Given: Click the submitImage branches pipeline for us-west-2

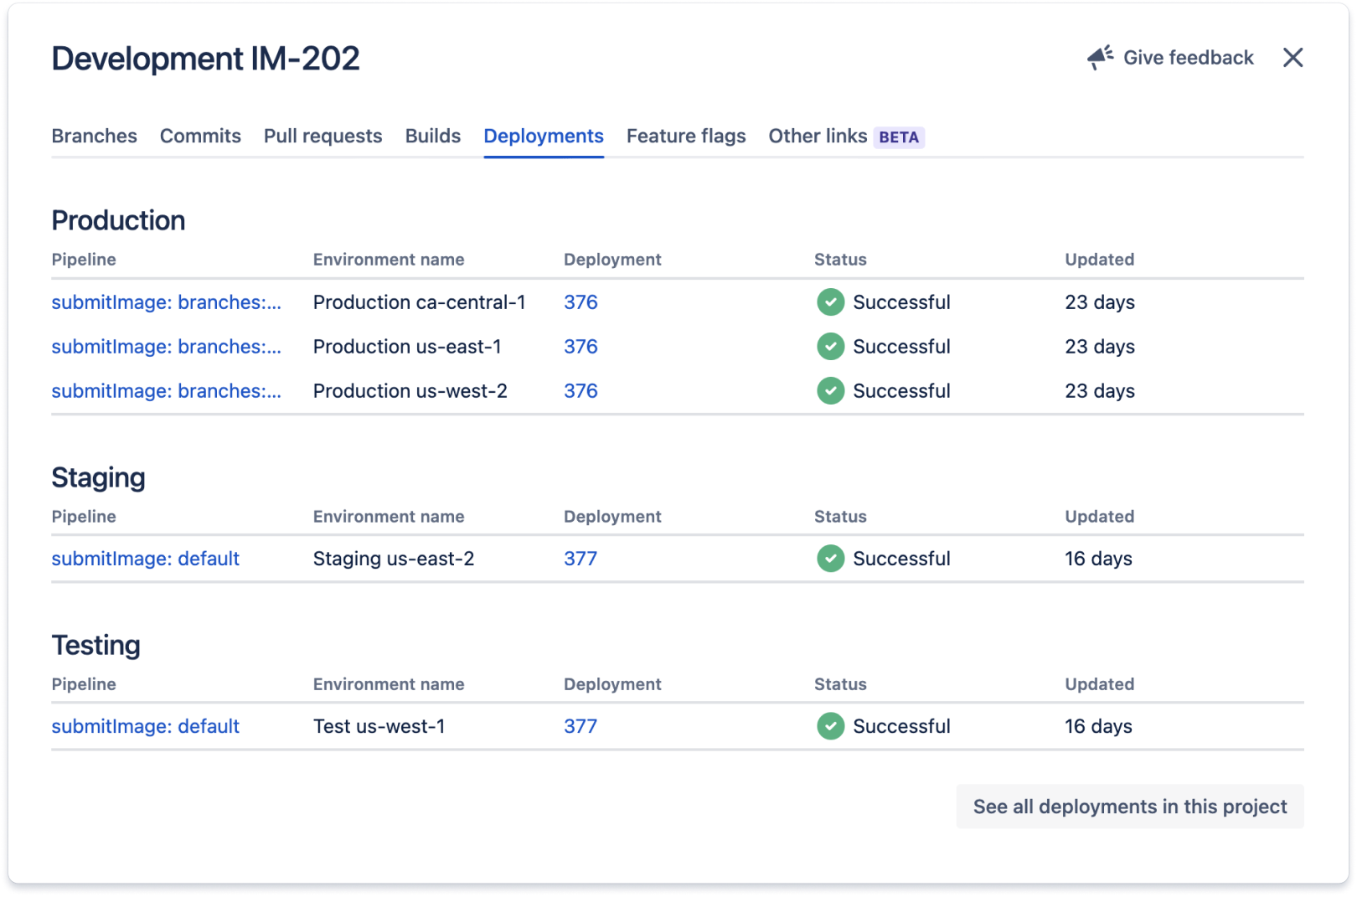Looking at the screenshot, I should 166,390.
